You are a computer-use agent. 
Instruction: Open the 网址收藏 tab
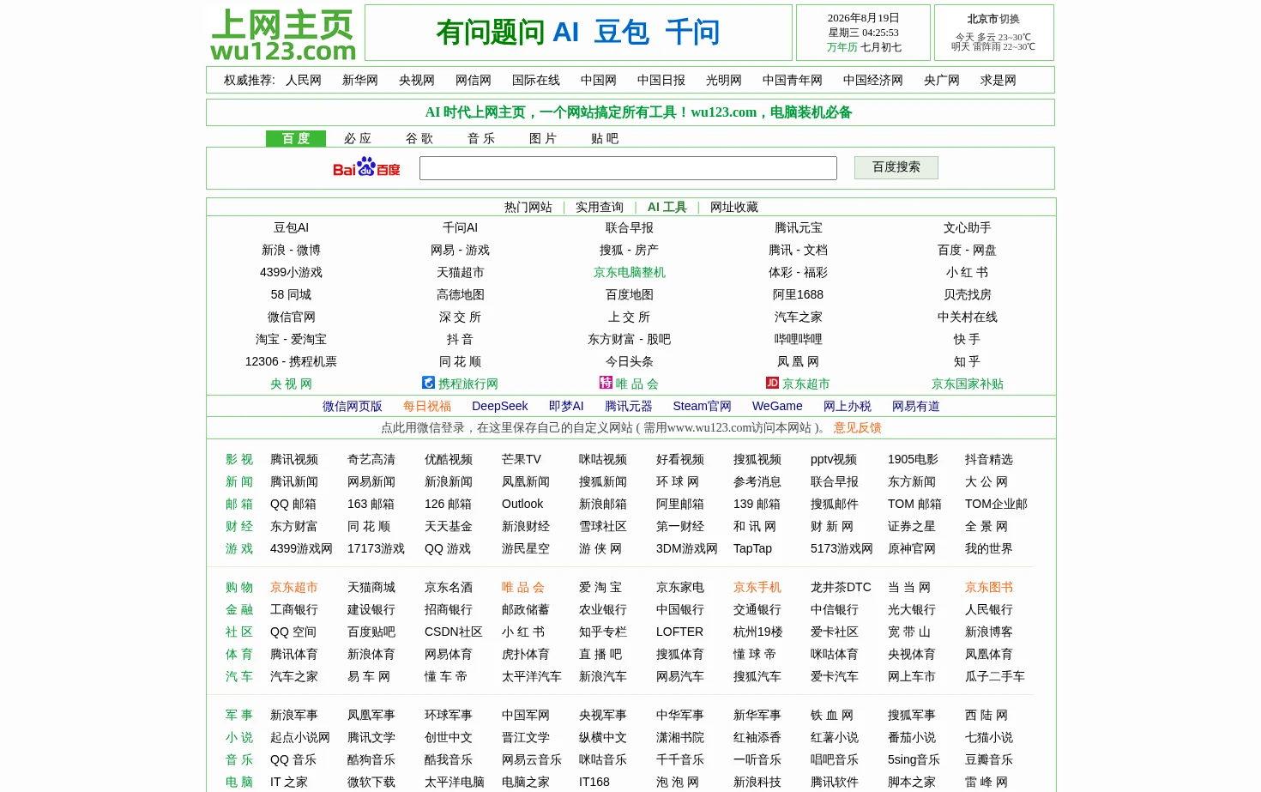click(734, 208)
